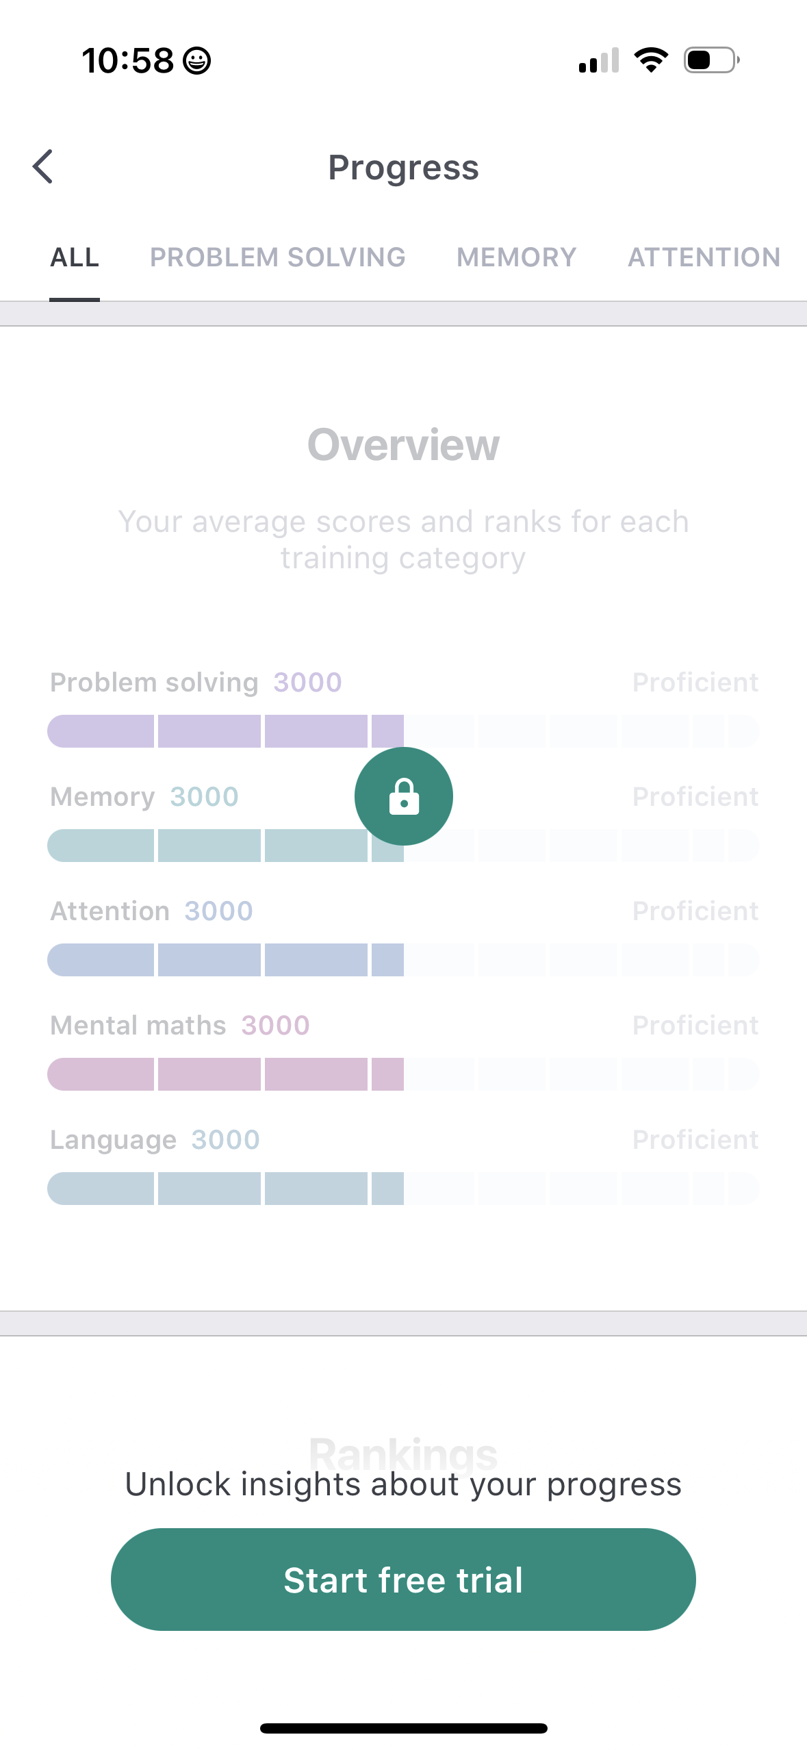Tap the clock showing 10:58
807x1750 pixels.
(x=128, y=61)
